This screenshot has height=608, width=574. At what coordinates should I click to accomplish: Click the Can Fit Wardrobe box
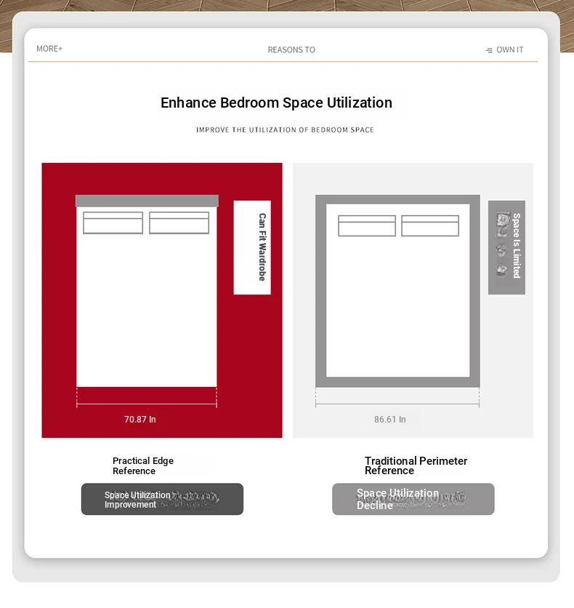coord(252,247)
